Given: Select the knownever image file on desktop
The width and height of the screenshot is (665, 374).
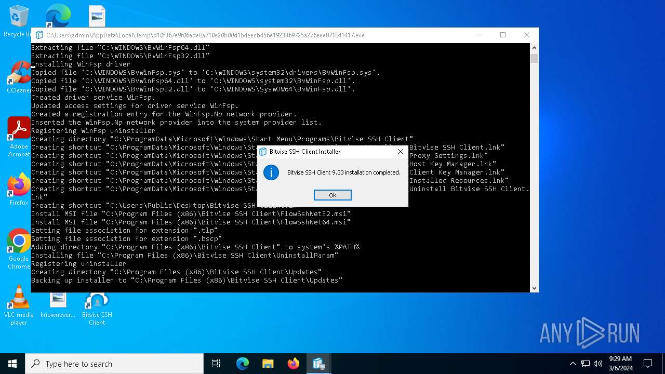Looking at the screenshot, I should (x=58, y=305).
